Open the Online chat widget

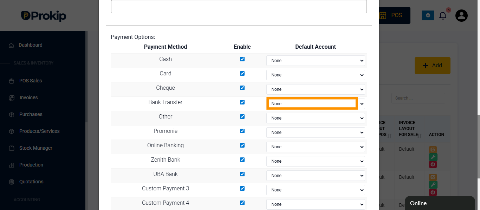point(440,203)
